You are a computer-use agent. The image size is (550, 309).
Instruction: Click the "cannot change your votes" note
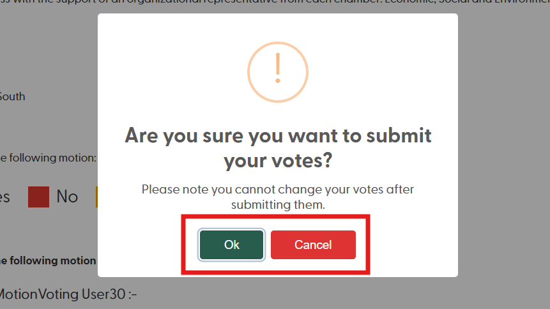277,190
